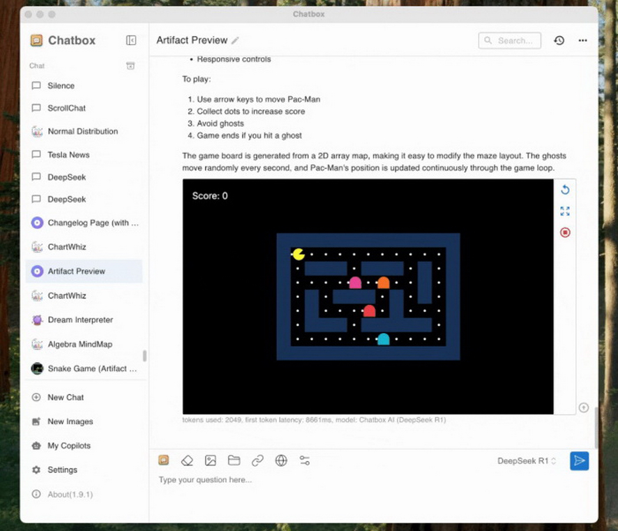This screenshot has width=618, height=531.
Task: Click the Pac-Man game canvas
Action: [368, 297]
